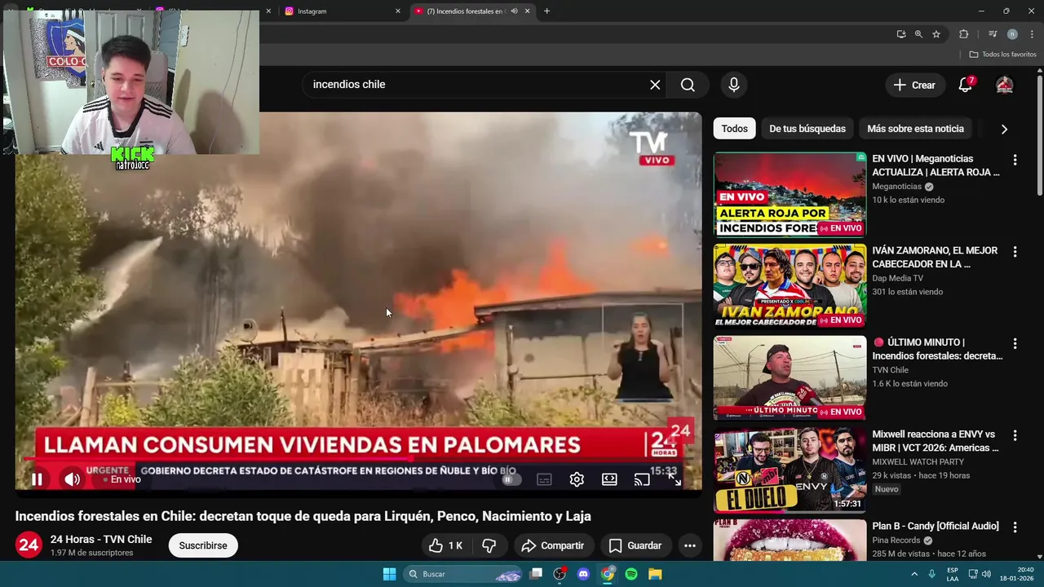The width and height of the screenshot is (1044, 587).
Task: Open Todos los favoritos bookmarks folder
Action: tap(1002, 55)
